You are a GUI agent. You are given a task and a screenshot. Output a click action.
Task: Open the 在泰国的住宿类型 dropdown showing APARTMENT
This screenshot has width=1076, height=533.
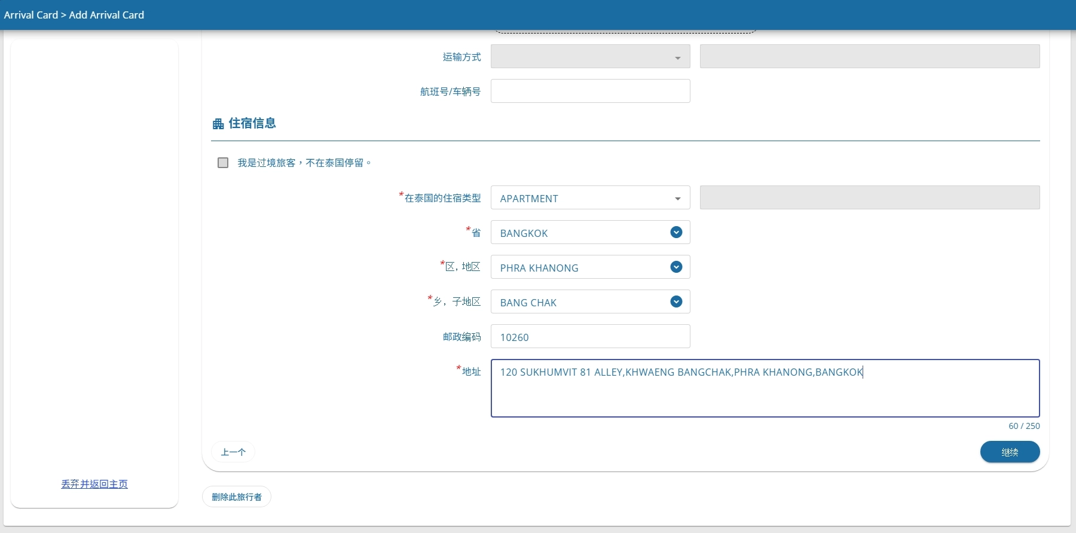583,198
